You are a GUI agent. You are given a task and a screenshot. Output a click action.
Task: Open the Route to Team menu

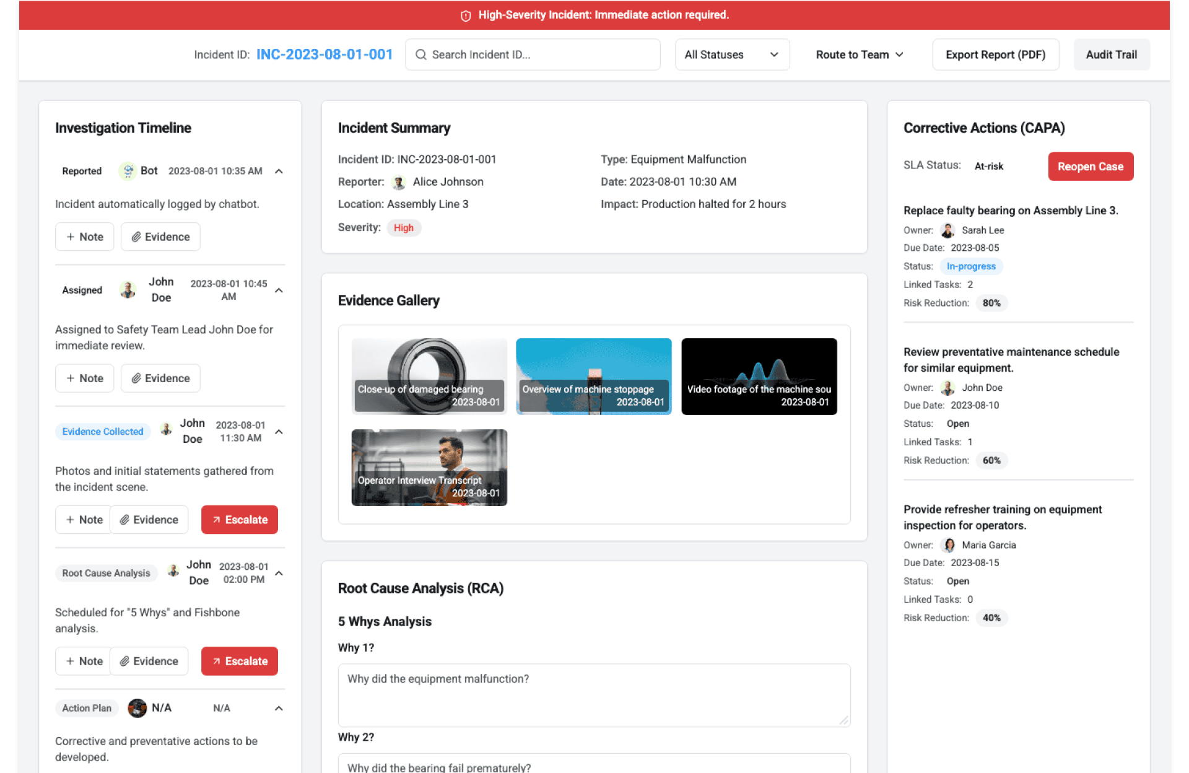coord(860,55)
